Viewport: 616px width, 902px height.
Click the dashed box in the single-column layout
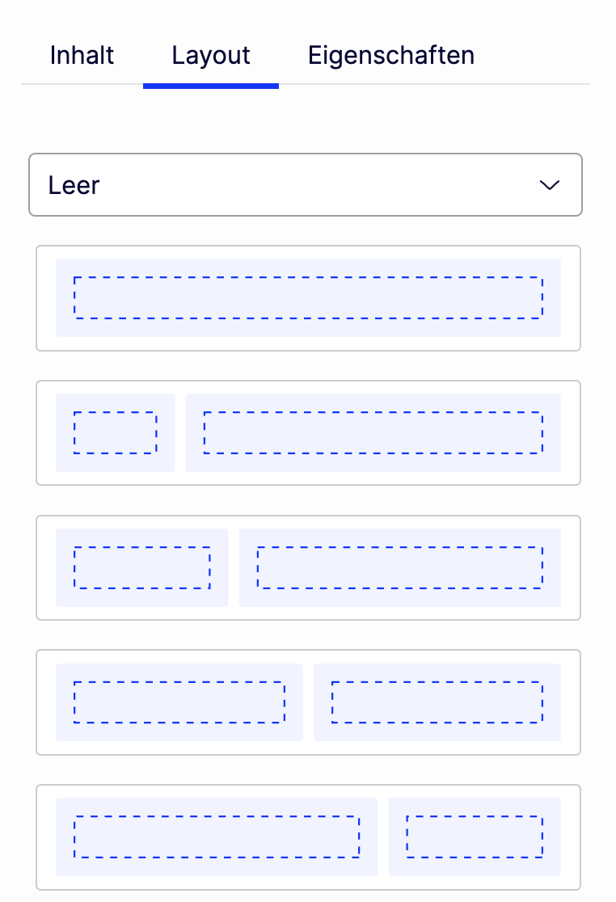tap(308, 297)
